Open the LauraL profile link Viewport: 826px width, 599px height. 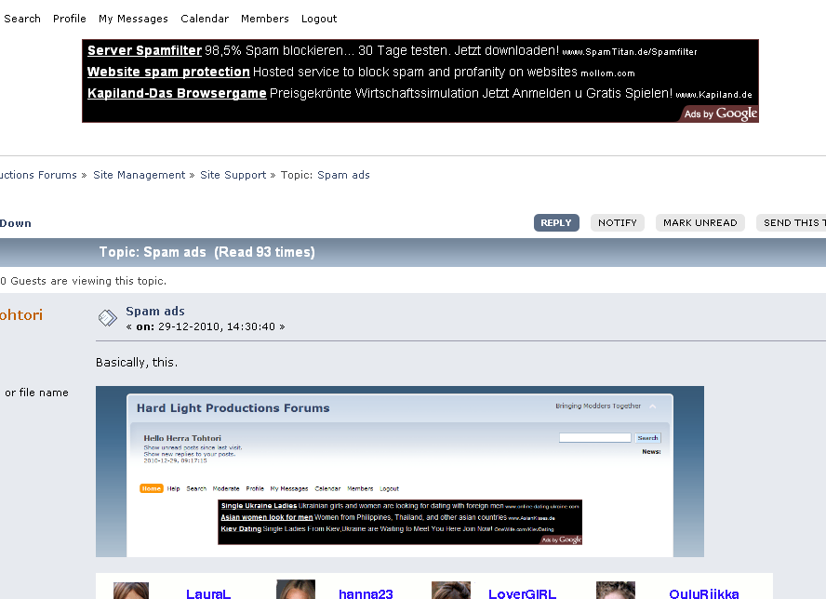click(x=208, y=593)
